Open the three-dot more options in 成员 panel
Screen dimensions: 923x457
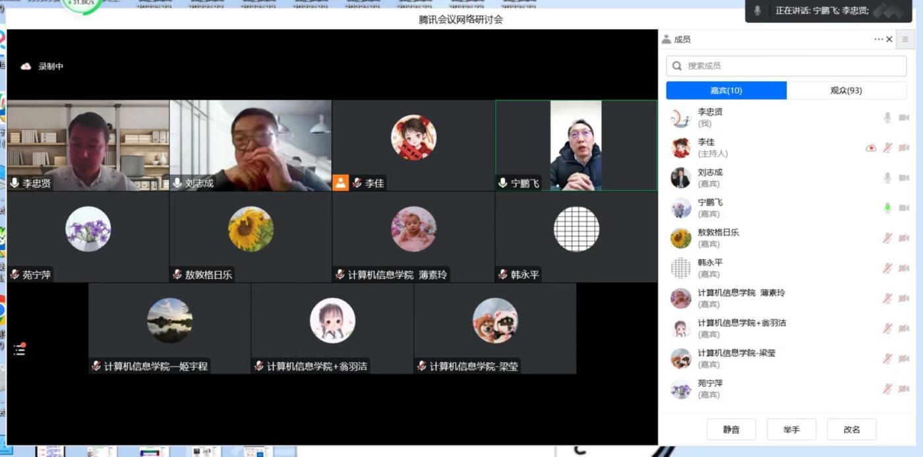tap(878, 40)
